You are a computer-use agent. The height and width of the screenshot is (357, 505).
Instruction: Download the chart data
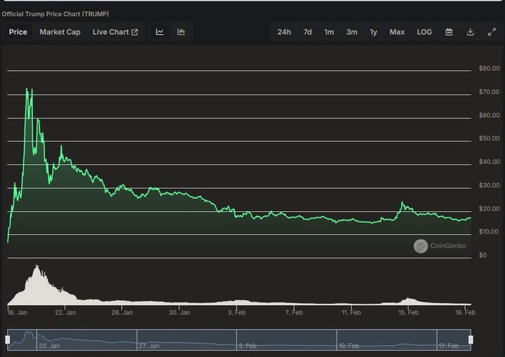pos(471,32)
